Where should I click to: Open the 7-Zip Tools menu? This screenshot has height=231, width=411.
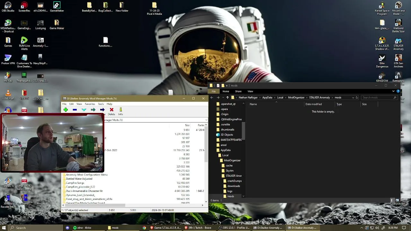coord(101,104)
